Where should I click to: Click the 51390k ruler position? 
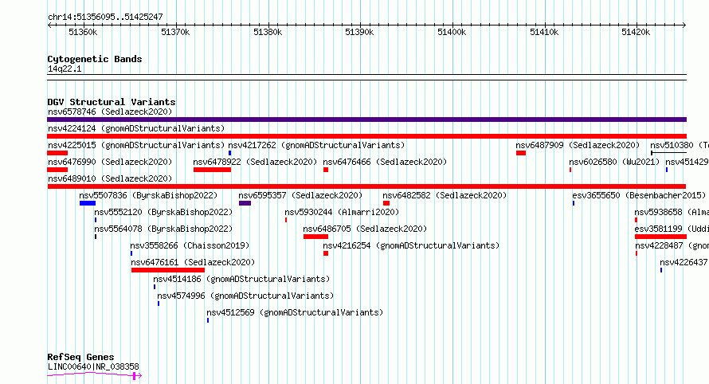(x=359, y=32)
